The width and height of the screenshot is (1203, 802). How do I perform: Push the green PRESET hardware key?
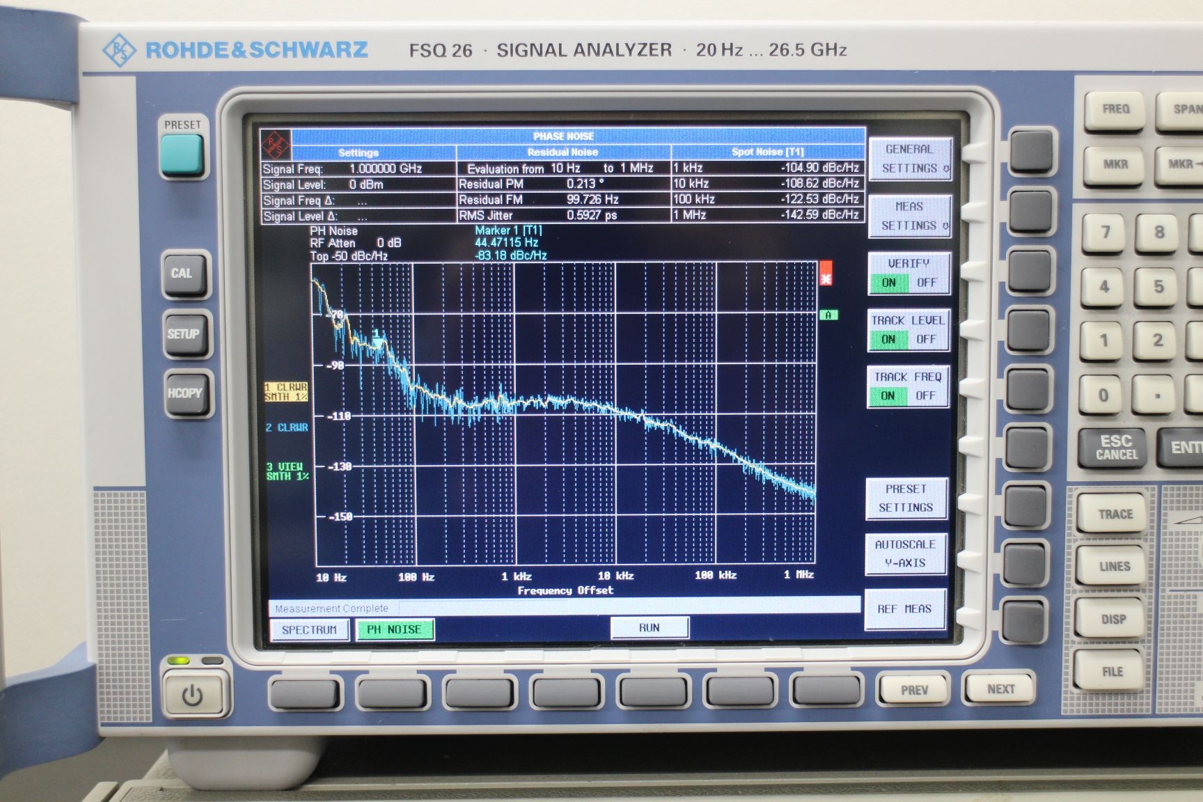(x=183, y=155)
